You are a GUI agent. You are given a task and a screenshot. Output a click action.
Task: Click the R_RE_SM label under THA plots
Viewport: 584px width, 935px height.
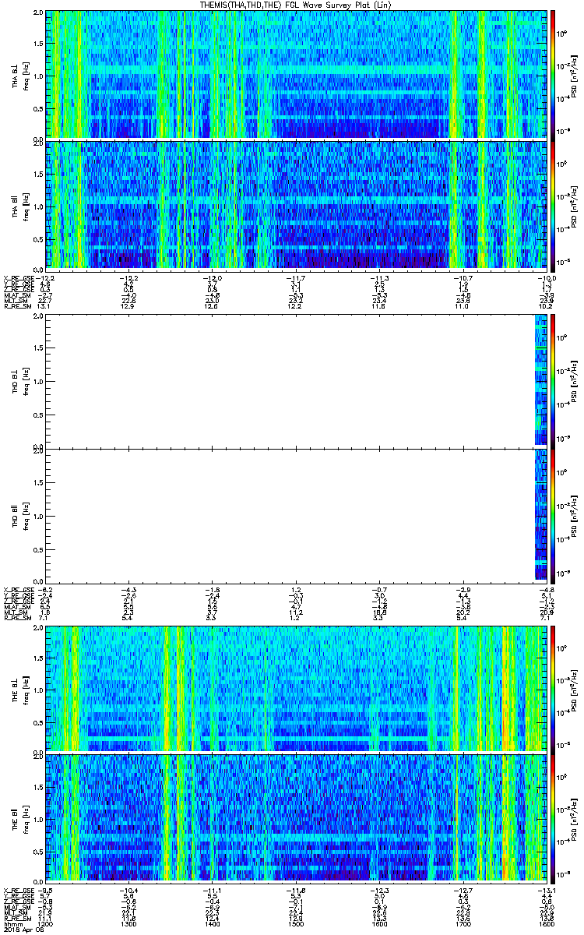(16, 306)
